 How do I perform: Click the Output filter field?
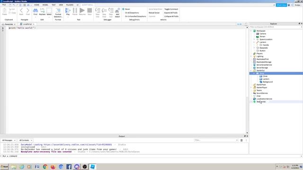point(216,140)
